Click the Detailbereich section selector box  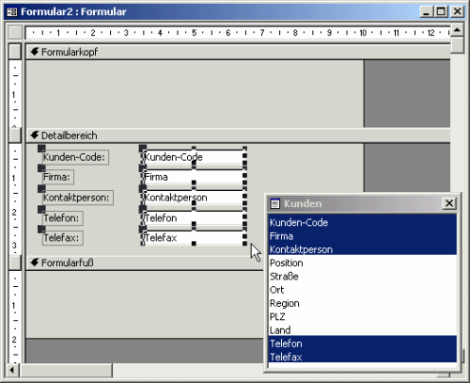15,136
